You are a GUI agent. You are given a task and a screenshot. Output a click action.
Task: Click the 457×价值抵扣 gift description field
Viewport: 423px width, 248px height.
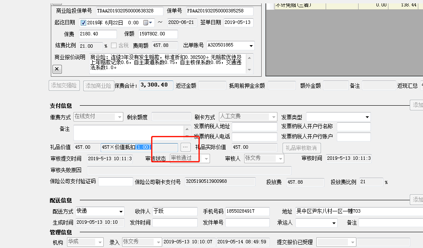click(x=139, y=147)
